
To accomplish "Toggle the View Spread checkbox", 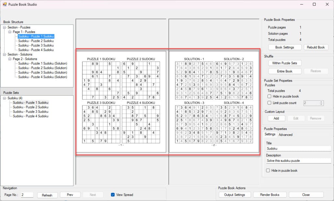I will [x=113, y=195].
